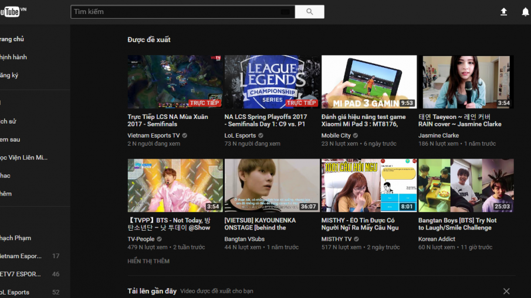Click title NA LCS Spring Playoffs 2017
531x298 pixels.
pos(265,120)
